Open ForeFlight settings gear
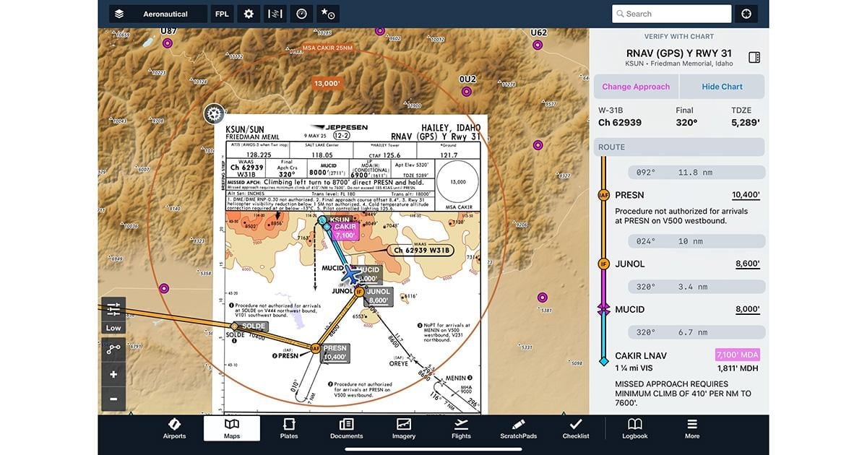 pyautogui.click(x=248, y=13)
